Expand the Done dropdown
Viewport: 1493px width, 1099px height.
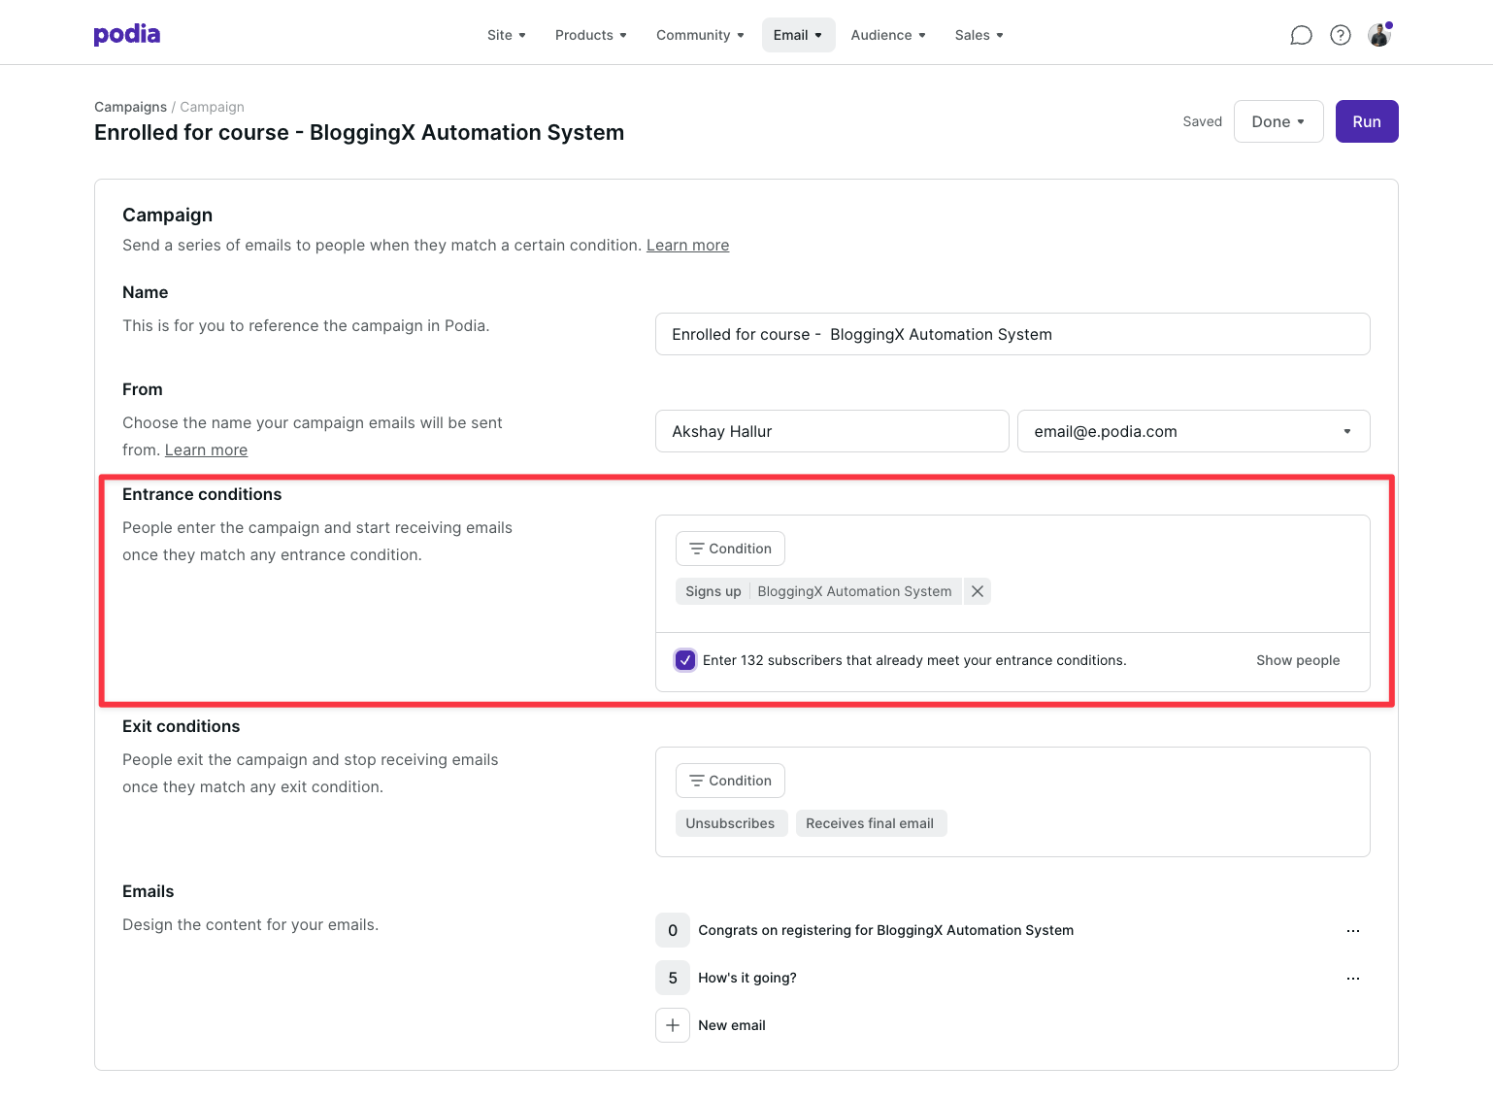pyautogui.click(x=1277, y=121)
